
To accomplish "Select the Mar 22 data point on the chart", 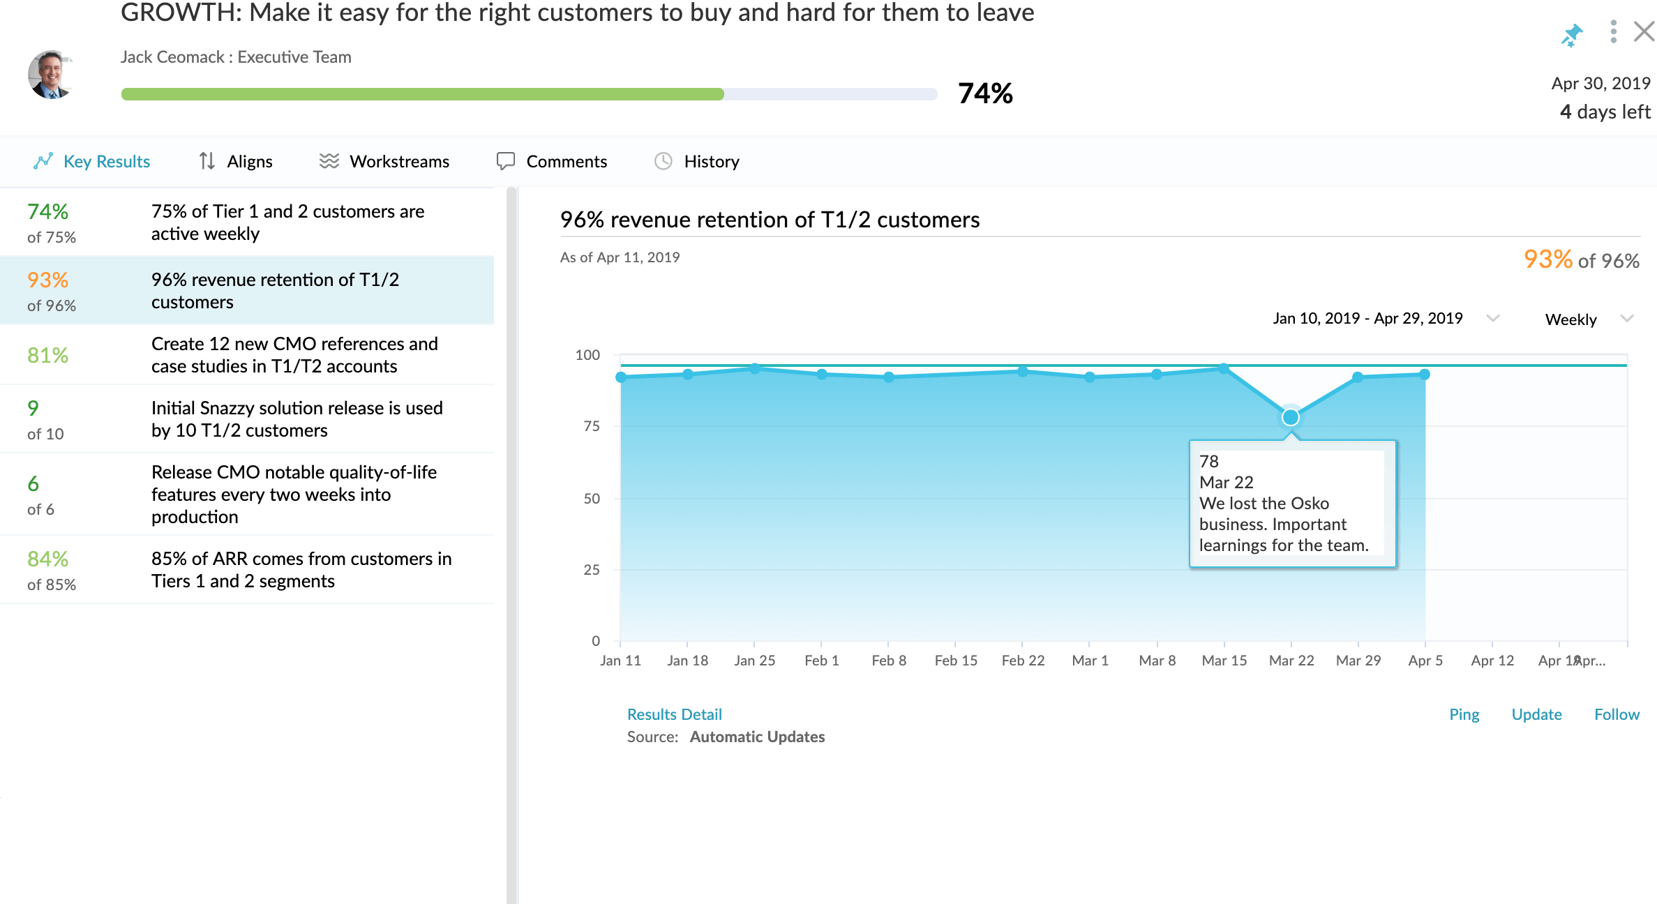I will 1289,417.
